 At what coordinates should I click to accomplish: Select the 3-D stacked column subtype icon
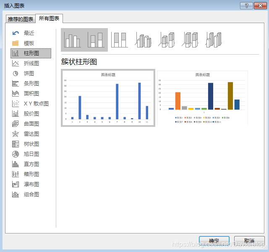point(167,40)
